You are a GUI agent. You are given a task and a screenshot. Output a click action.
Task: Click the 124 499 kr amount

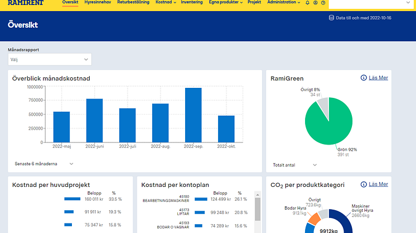pyautogui.click(x=221, y=199)
